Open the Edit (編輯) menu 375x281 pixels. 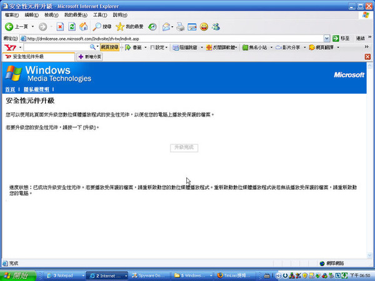coord(32,15)
